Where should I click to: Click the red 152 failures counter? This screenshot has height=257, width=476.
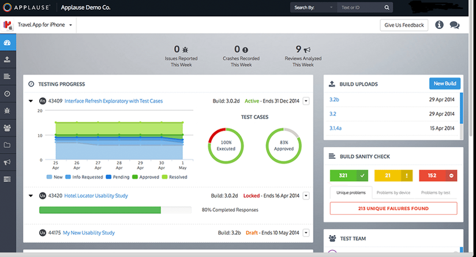pyautogui.click(x=438, y=176)
